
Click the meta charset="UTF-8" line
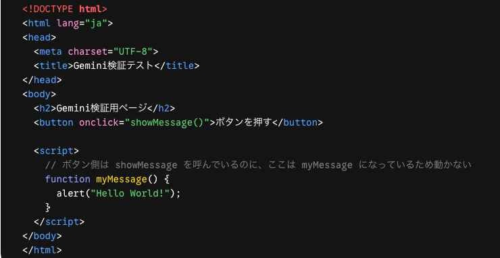[96, 51]
